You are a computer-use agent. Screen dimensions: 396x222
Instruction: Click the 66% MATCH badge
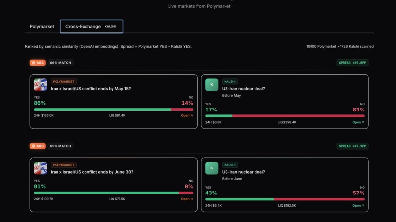click(60, 63)
